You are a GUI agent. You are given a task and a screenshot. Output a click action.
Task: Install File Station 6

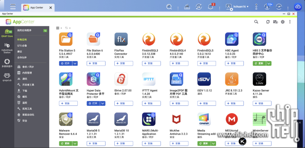point(96,63)
